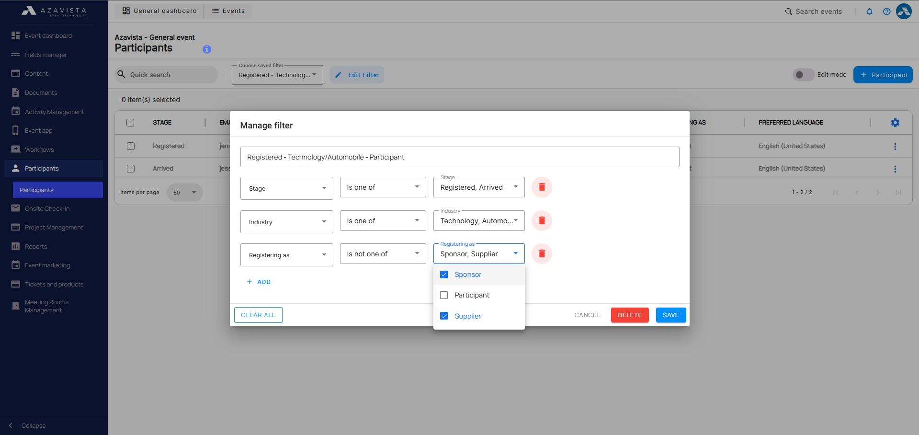The height and width of the screenshot is (435, 919).
Task: Open the Stage operator 'Is one of' dropdown
Action: pos(383,187)
